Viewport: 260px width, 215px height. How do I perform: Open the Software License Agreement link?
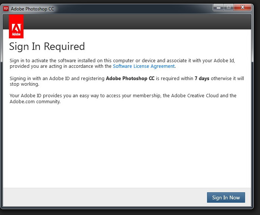click(x=144, y=66)
